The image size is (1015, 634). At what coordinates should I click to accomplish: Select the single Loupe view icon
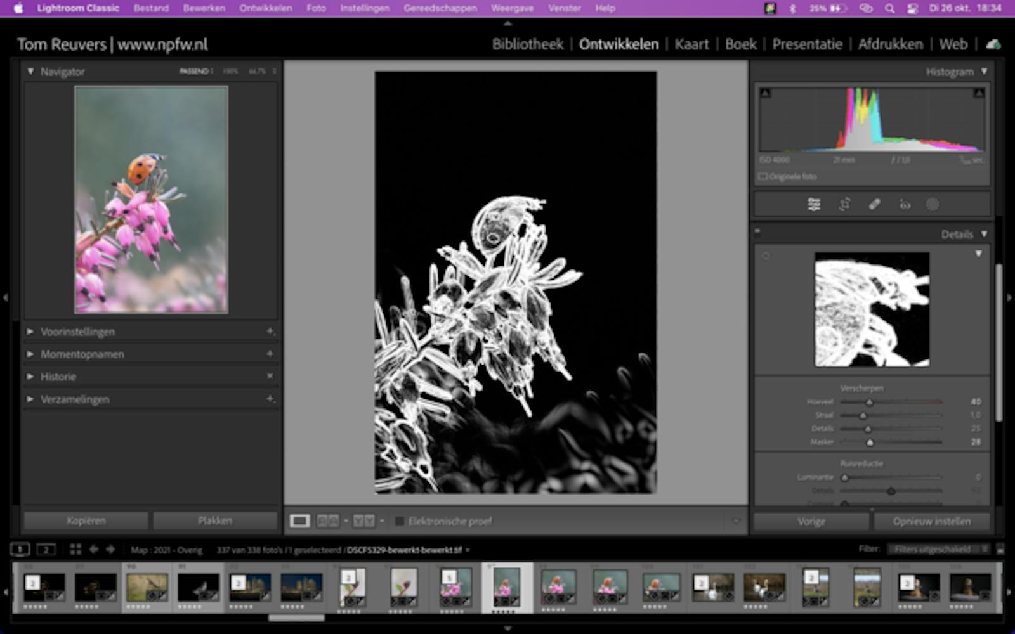(299, 521)
